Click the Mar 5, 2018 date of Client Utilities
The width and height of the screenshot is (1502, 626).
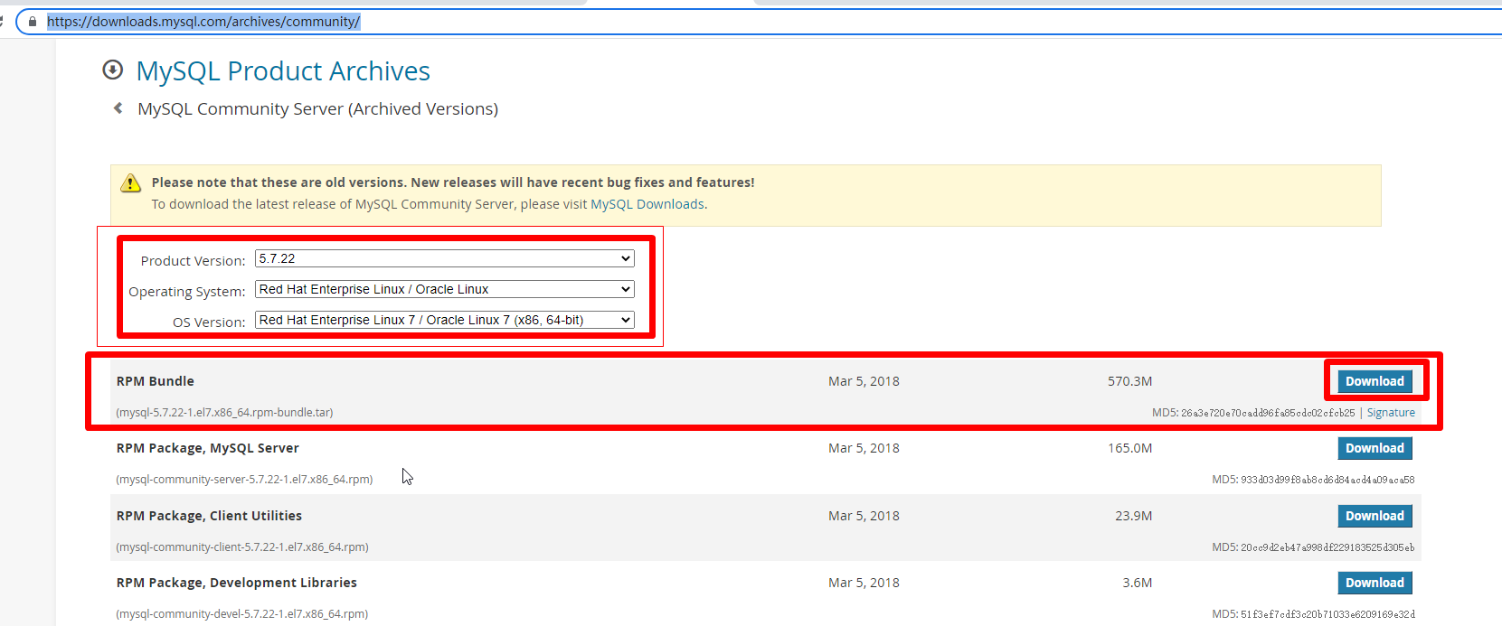(x=864, y=516)
